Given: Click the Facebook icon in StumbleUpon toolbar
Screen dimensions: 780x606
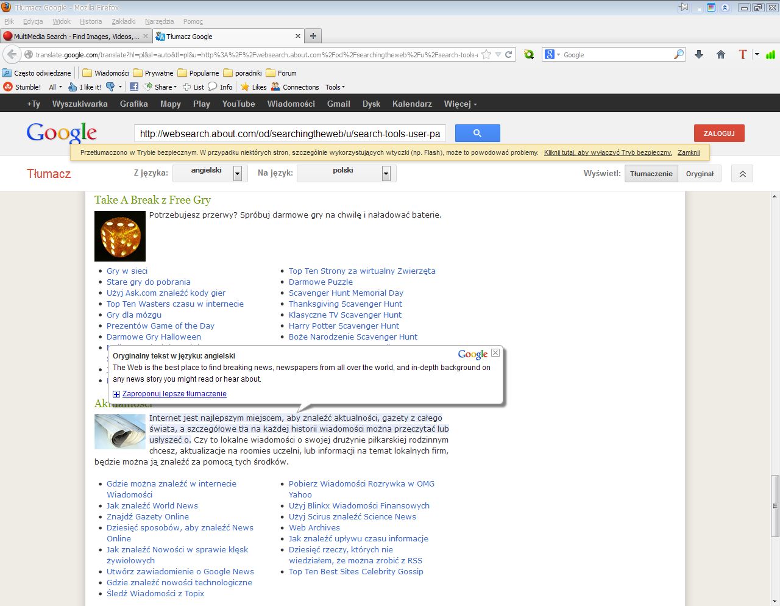Looking at the screenshot, I should 134,87.
